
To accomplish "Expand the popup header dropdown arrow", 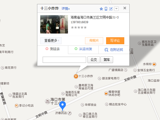I will point(116,9).
